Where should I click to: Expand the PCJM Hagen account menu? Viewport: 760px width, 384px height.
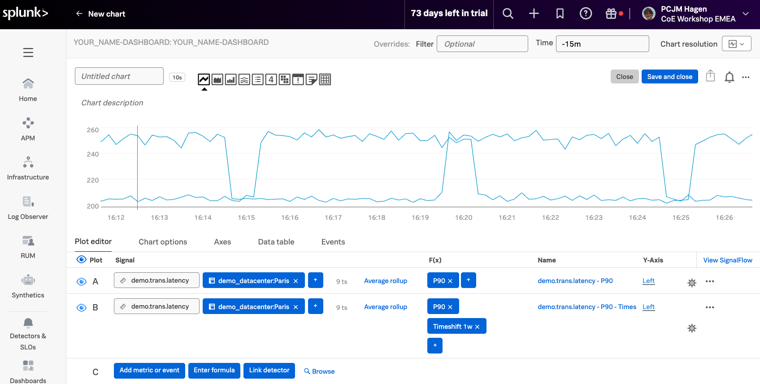[746, 14]
